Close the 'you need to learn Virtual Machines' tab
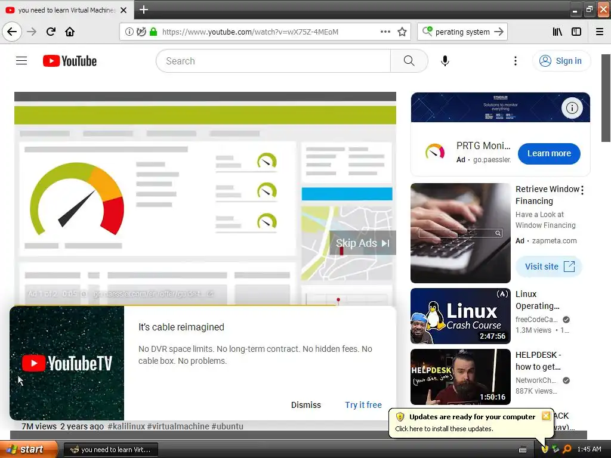Viewport: 611px width, 458px height. point(124,10)
